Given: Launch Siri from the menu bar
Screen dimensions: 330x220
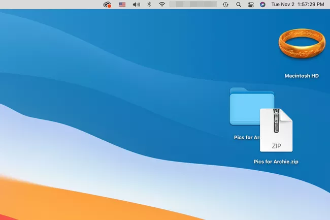Looking at the screenshot, I should point(262,4).
